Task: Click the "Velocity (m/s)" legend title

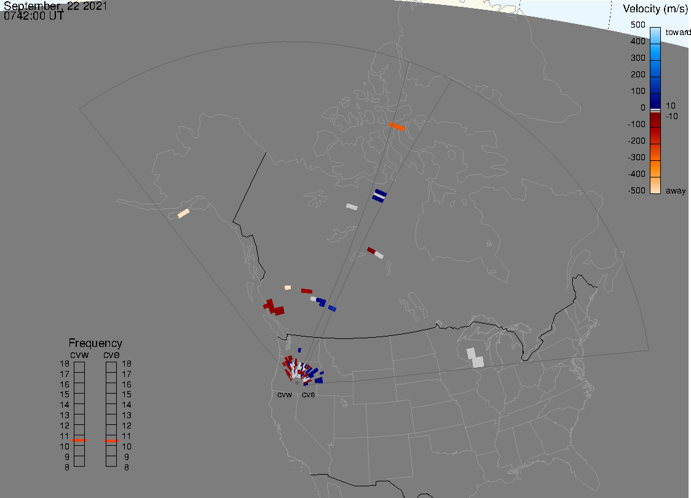Action: (655, 9)
